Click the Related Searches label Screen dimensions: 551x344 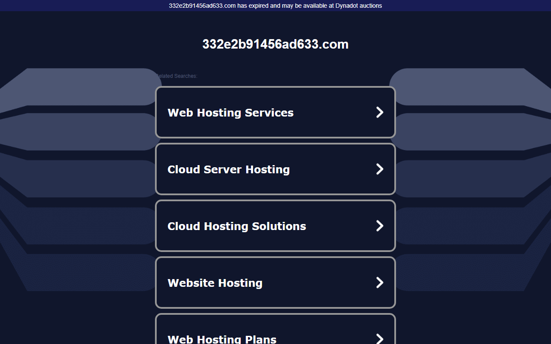tap(176, 76)
